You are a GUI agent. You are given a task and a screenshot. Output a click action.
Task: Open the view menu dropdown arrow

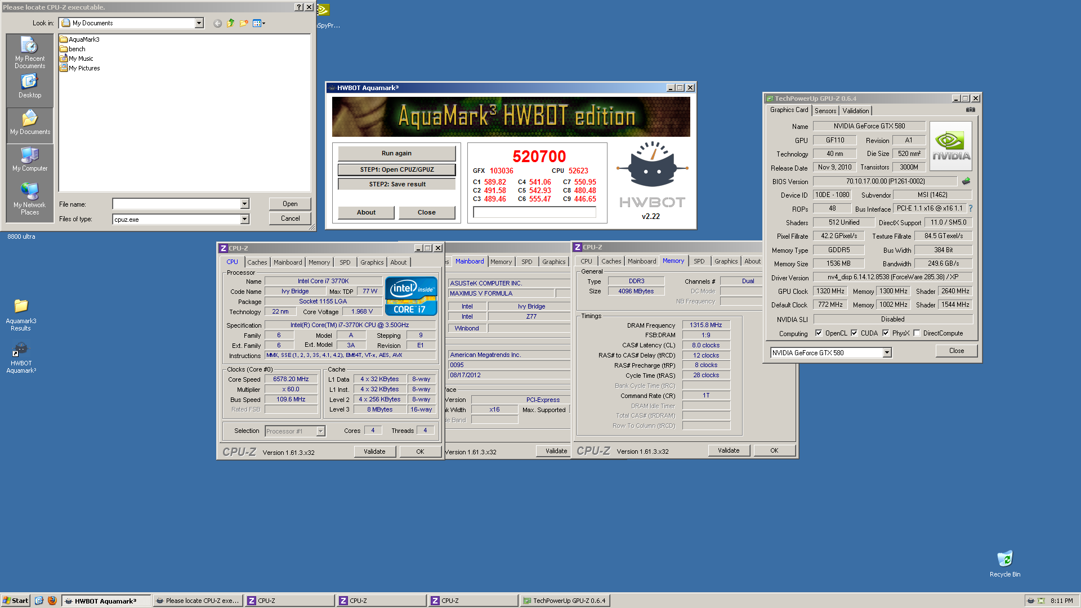[263, 23]
